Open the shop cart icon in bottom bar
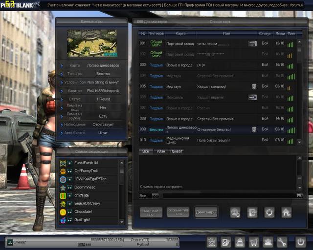This screenshot has width=313, height=250. pyautogui.click(x=254, y=242)
